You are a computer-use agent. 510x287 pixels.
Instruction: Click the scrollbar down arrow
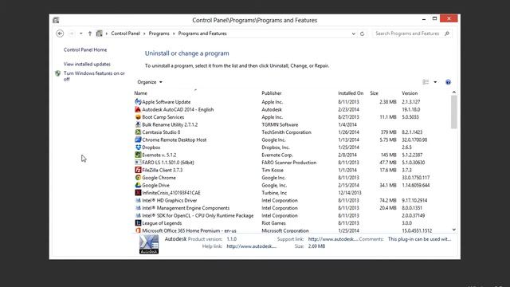point(453,230)
